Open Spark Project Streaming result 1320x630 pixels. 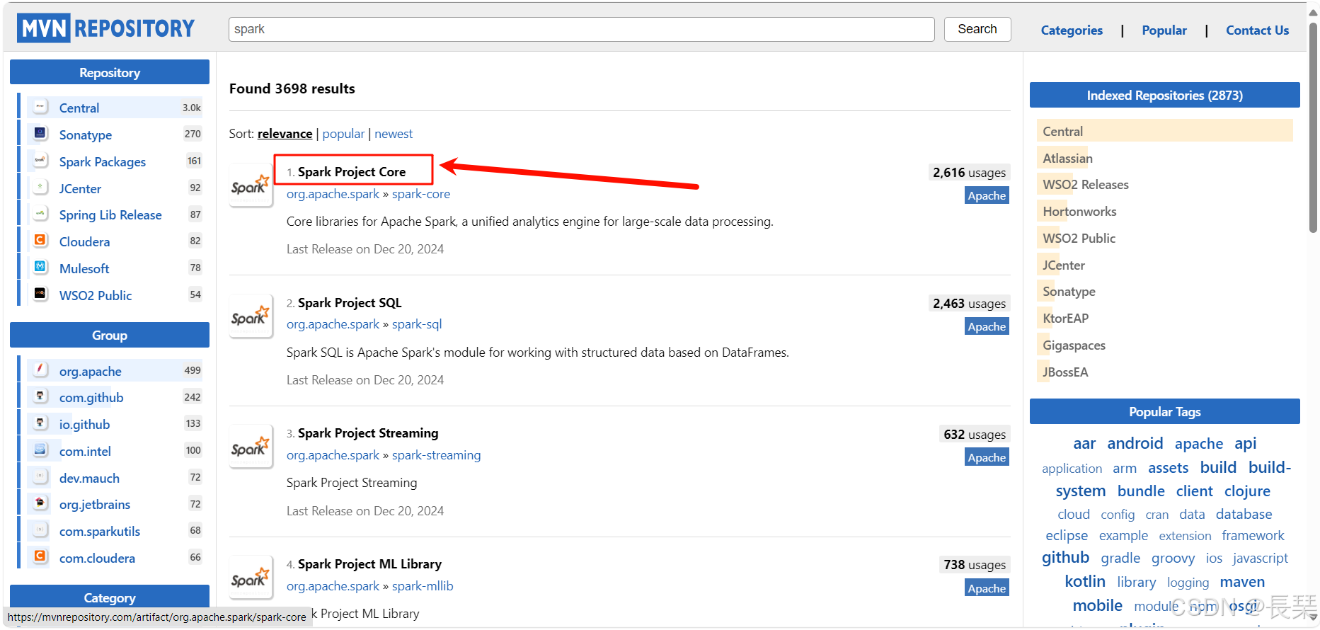pos(368,433)
